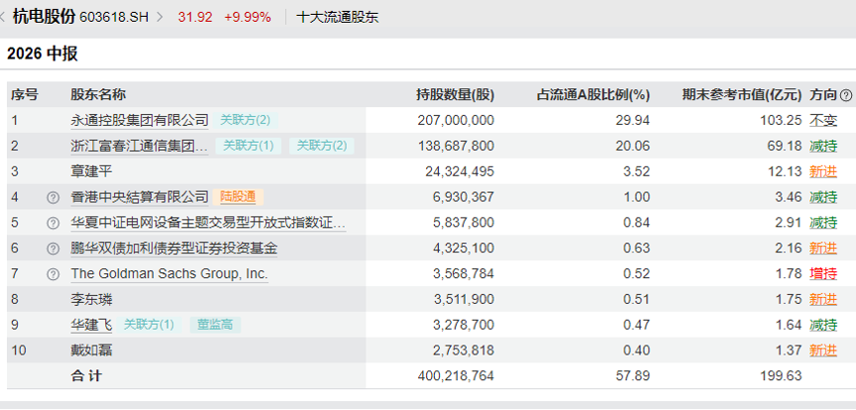Screen dimensions: 856x410
Task: Click 减持 direction for 香港中央结算
Action: tap(823, 197)
